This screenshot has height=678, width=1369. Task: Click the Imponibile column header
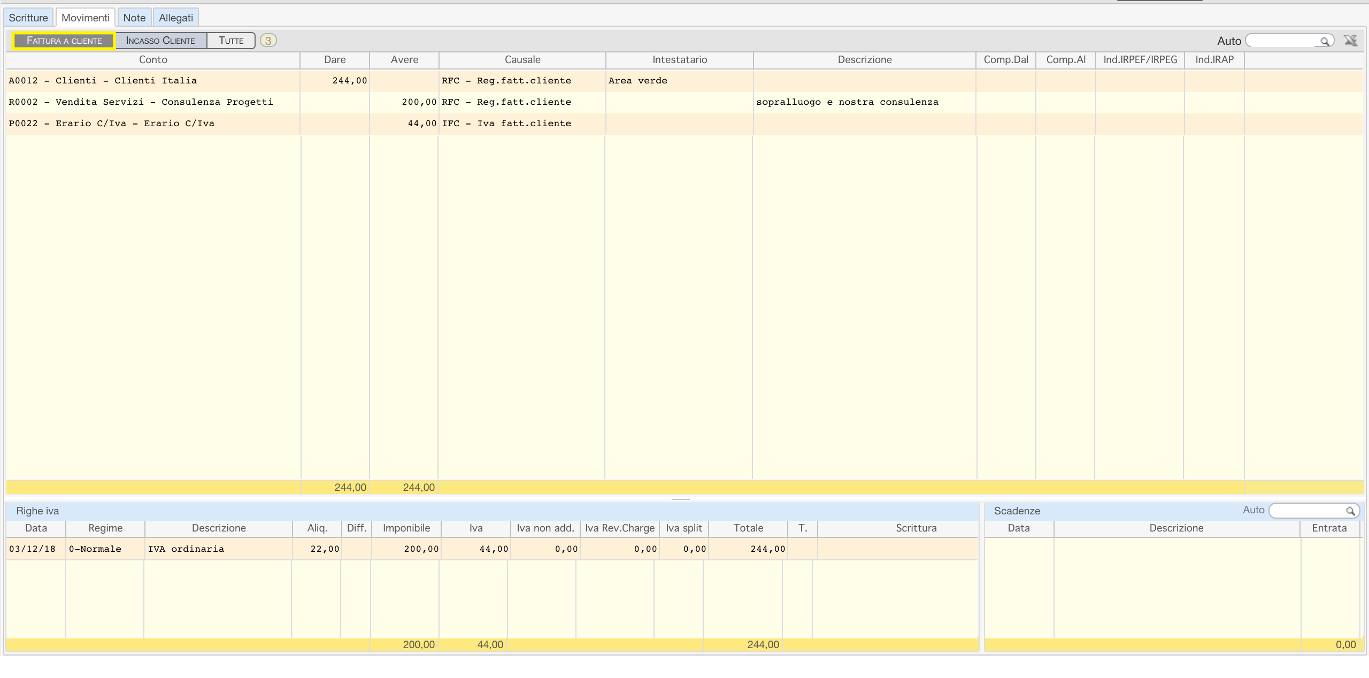[x=406, y=528]
